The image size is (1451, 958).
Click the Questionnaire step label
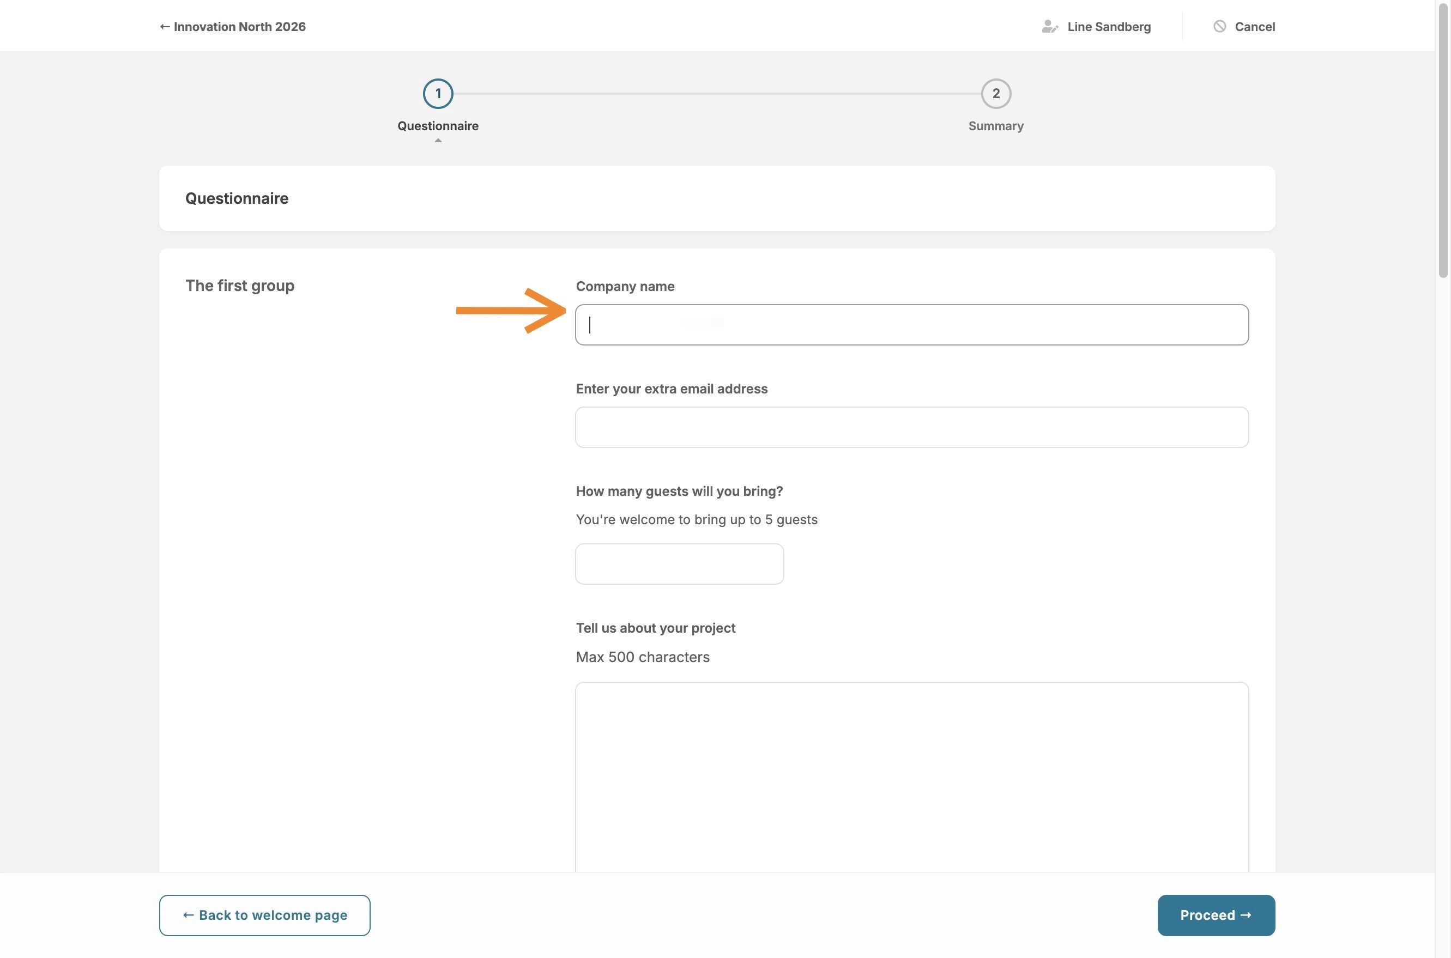pyautogui.click(x=438, y=126)
